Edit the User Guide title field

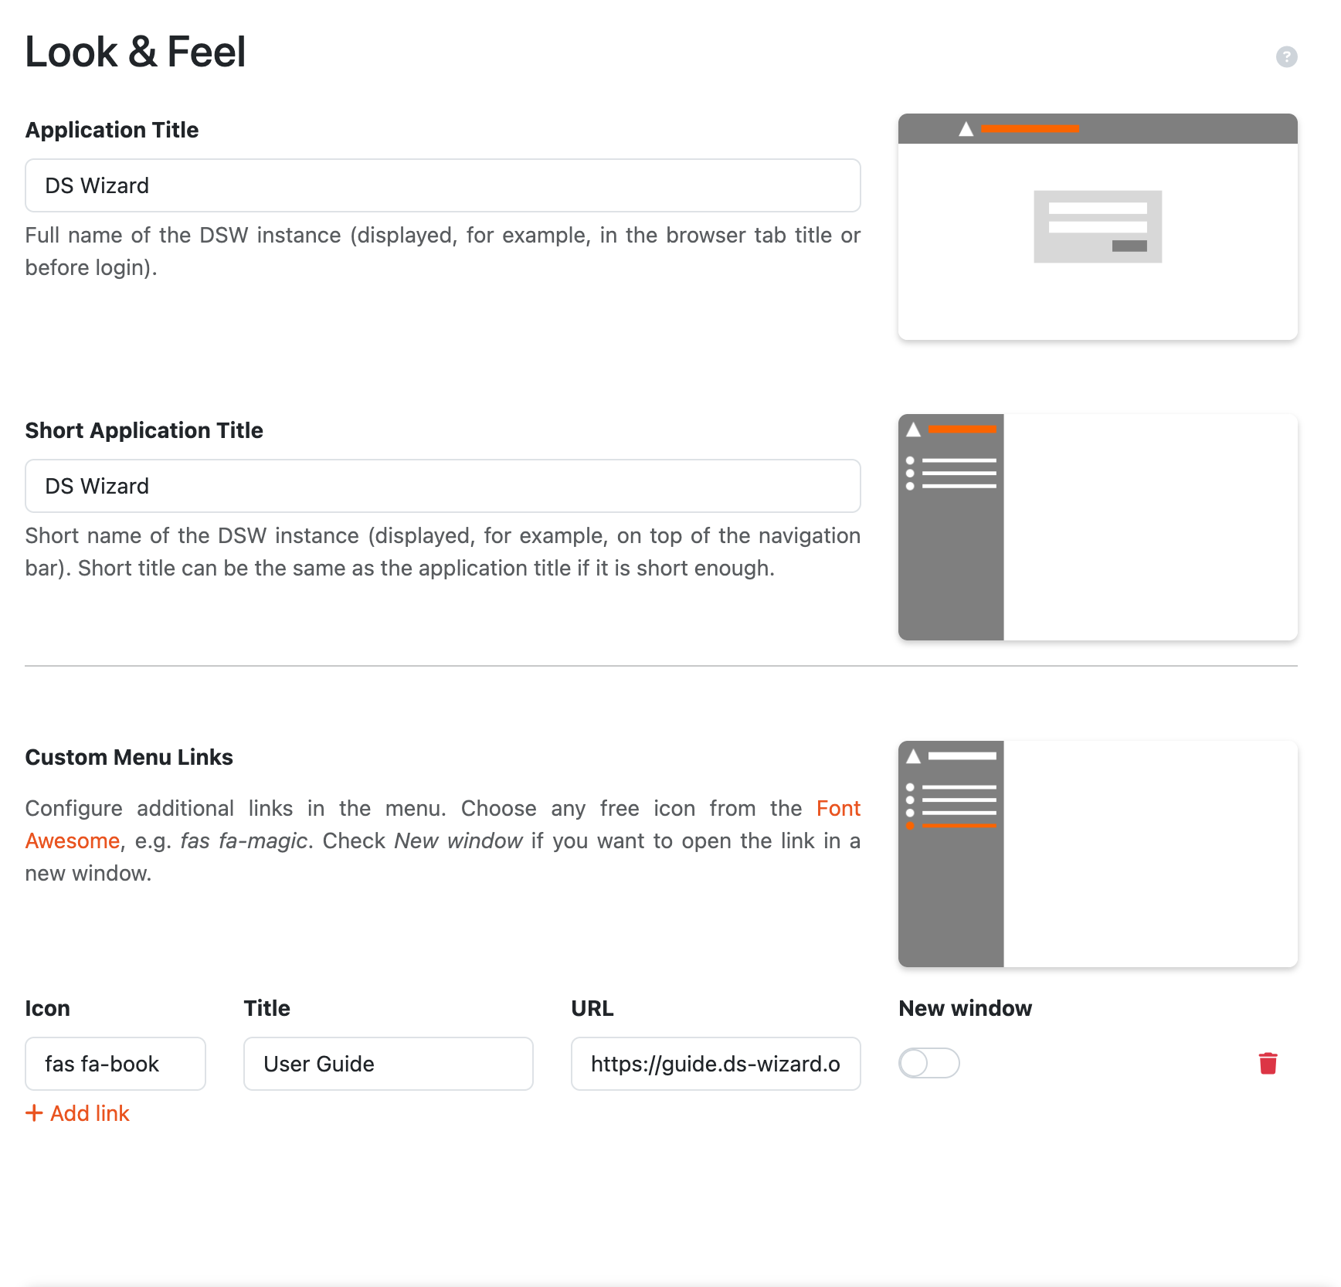click(x=388, y=1064)
